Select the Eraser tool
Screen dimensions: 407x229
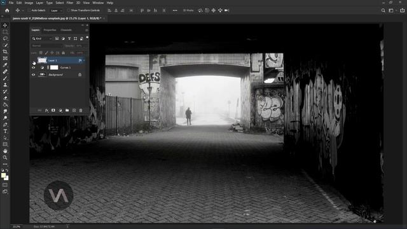[5, 98]
